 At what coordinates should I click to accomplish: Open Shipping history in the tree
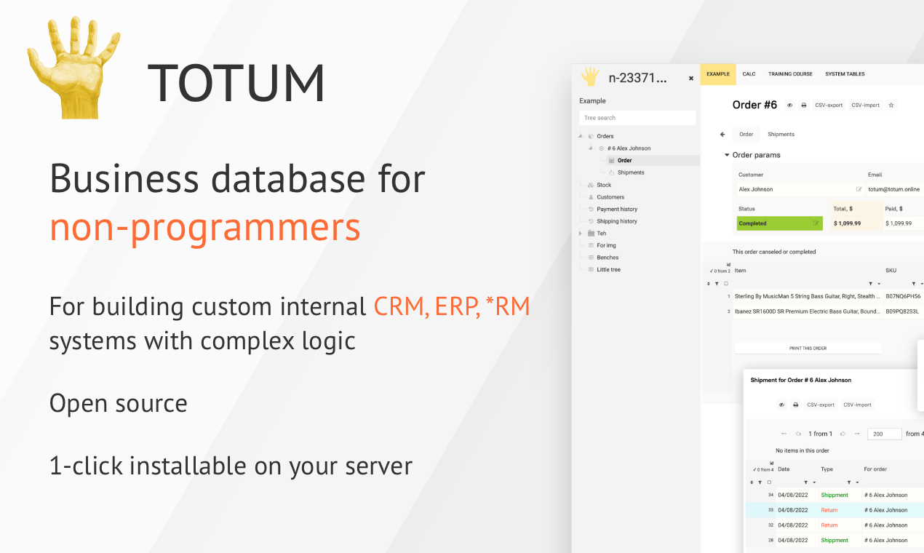tap(617, 221)
